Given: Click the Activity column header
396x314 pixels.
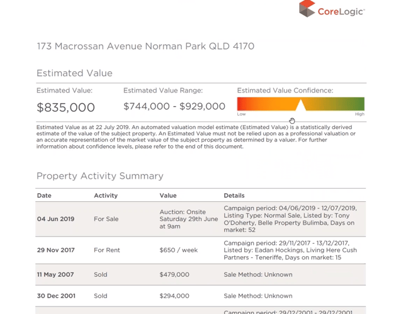Looking at the screenshot, I should click(x=106, y=196).
